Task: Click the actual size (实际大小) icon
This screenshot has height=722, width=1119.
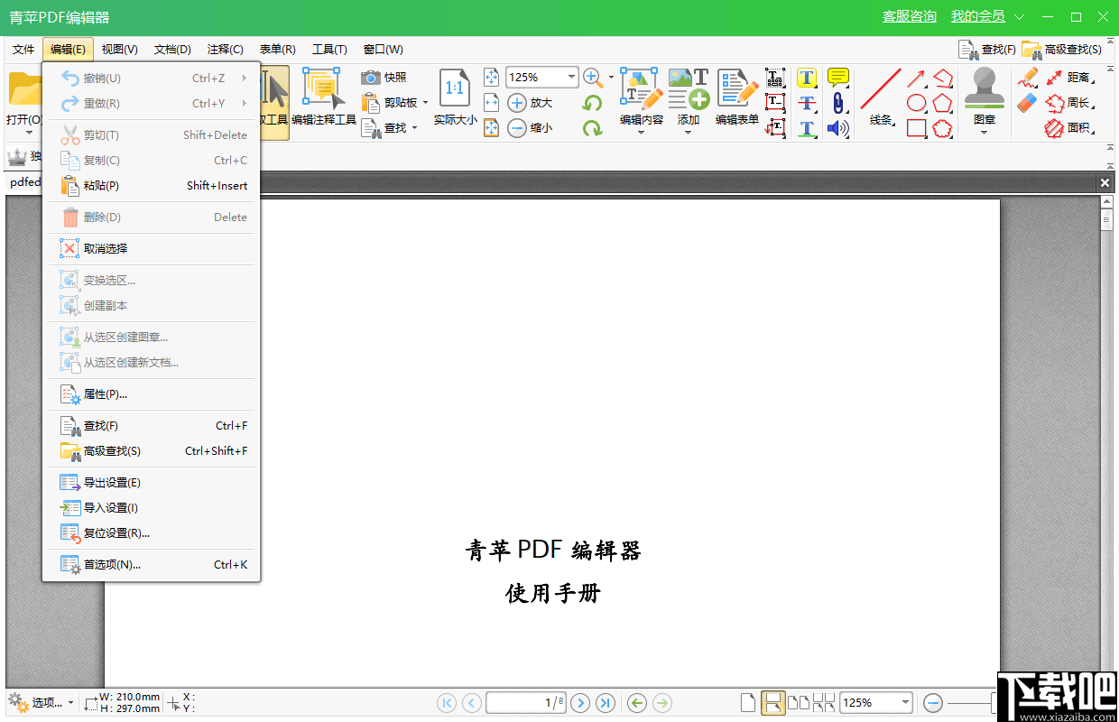Action: point(453,90)
